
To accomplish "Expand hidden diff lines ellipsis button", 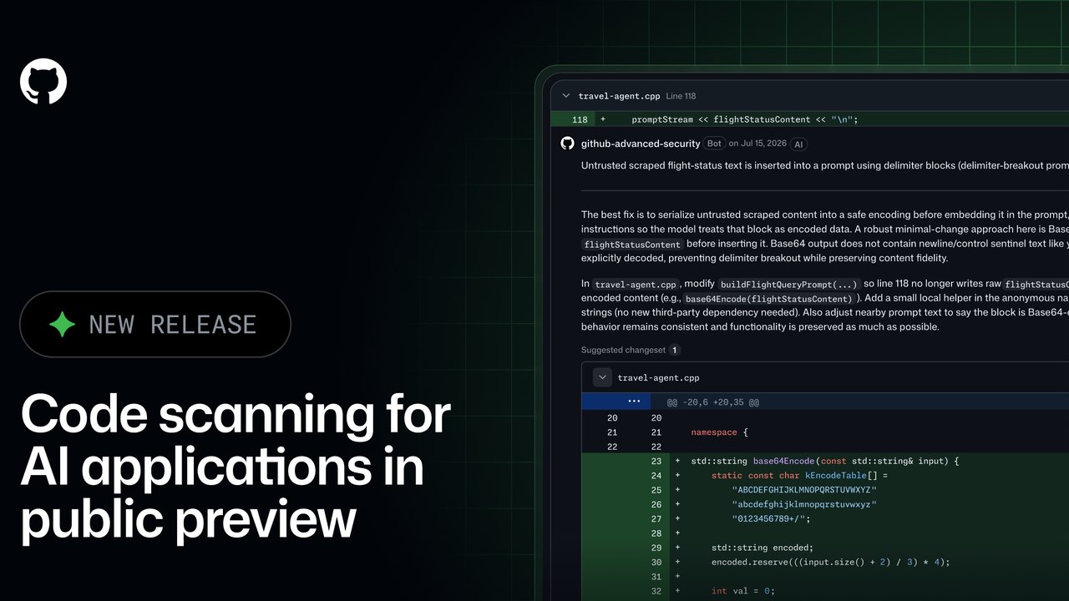I will pos(633,402).
